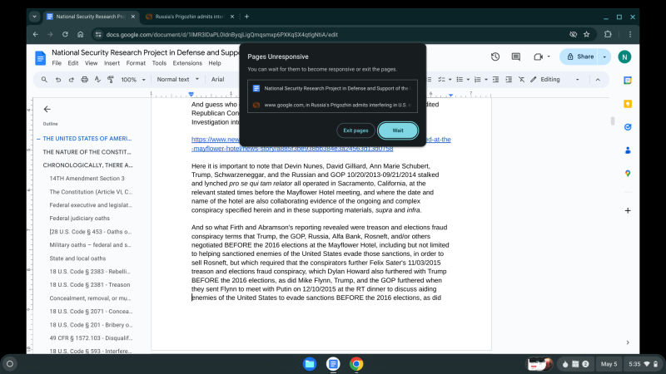The width and height of the screenshot is (666, 374).
Task: Open version history clock icon
Action: point(495,57)
